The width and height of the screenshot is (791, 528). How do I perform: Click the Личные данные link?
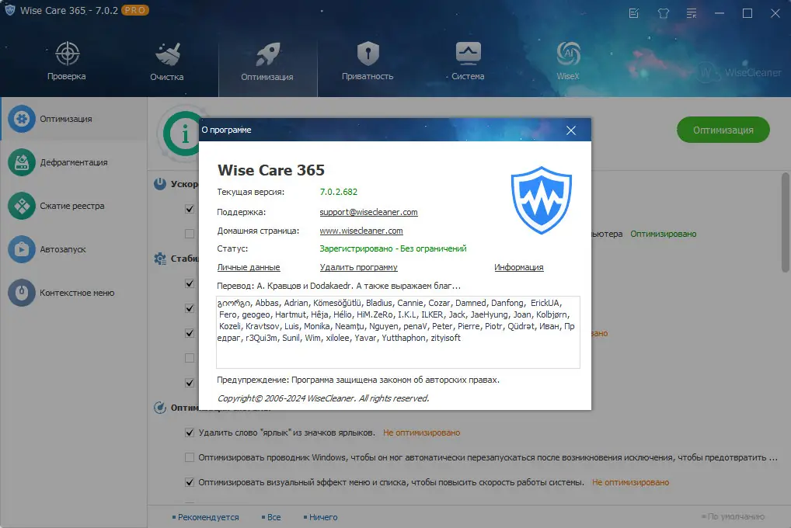point(249,267)
